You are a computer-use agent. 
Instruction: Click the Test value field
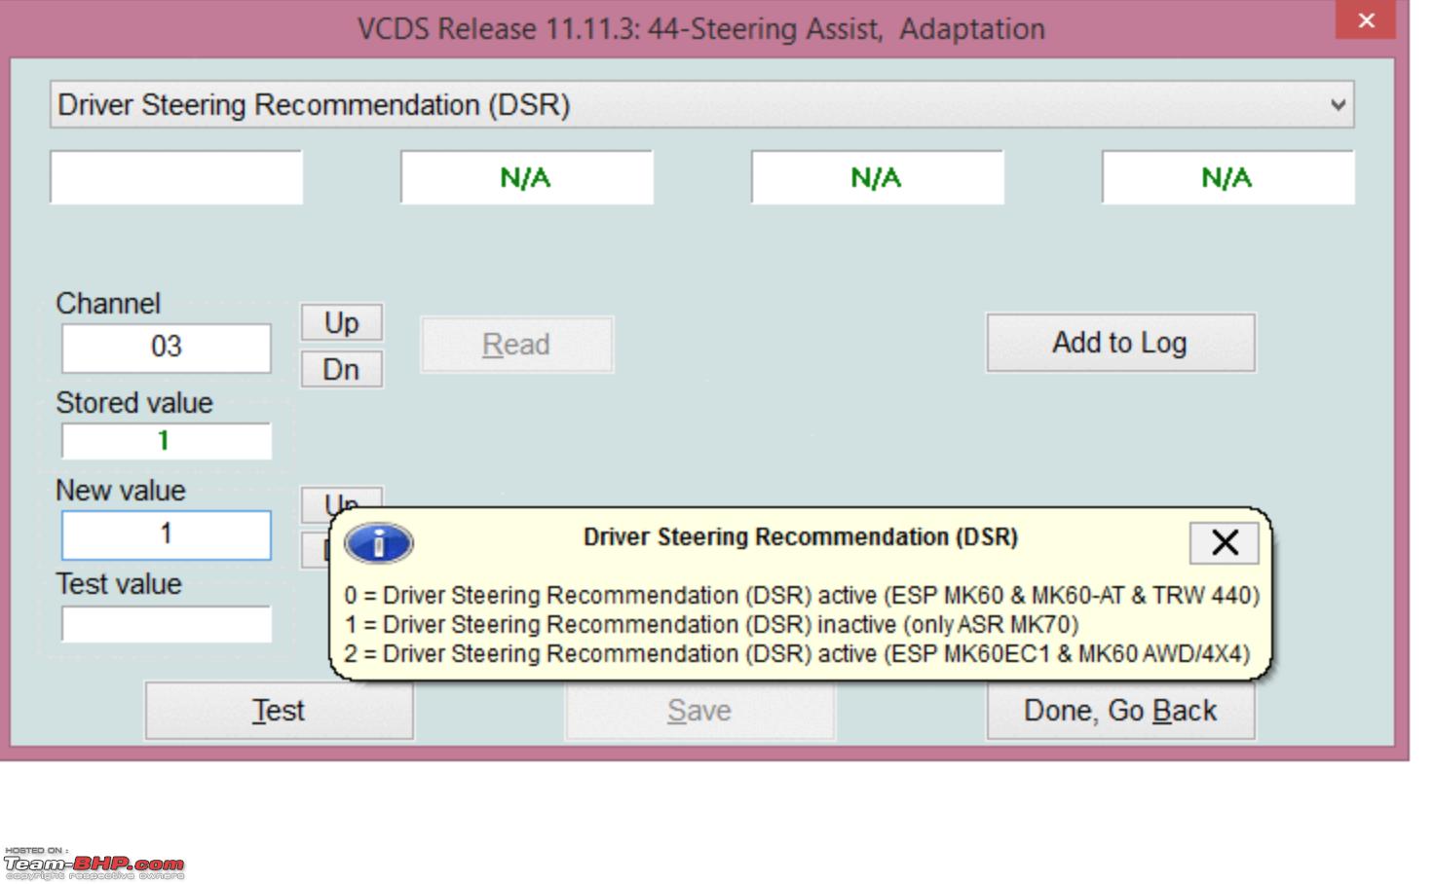pyautogui.click(x=167, y=624)
